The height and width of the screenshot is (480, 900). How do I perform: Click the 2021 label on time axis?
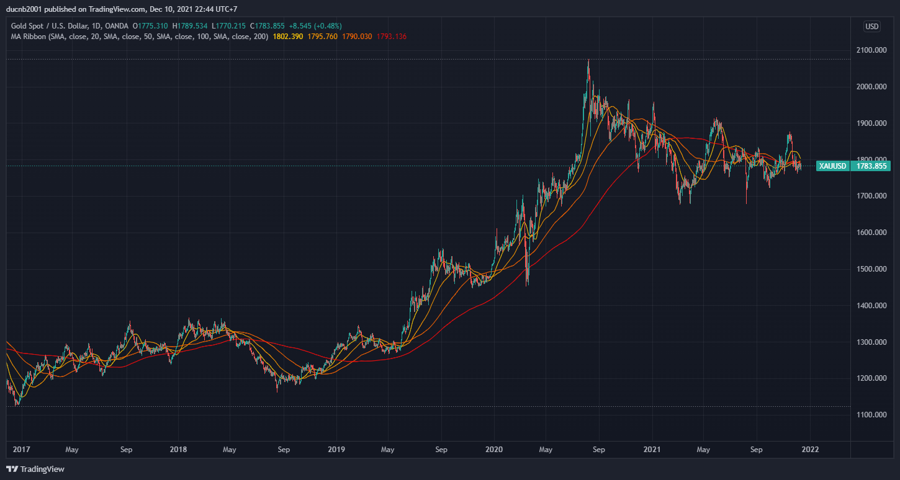click(652, 448)
